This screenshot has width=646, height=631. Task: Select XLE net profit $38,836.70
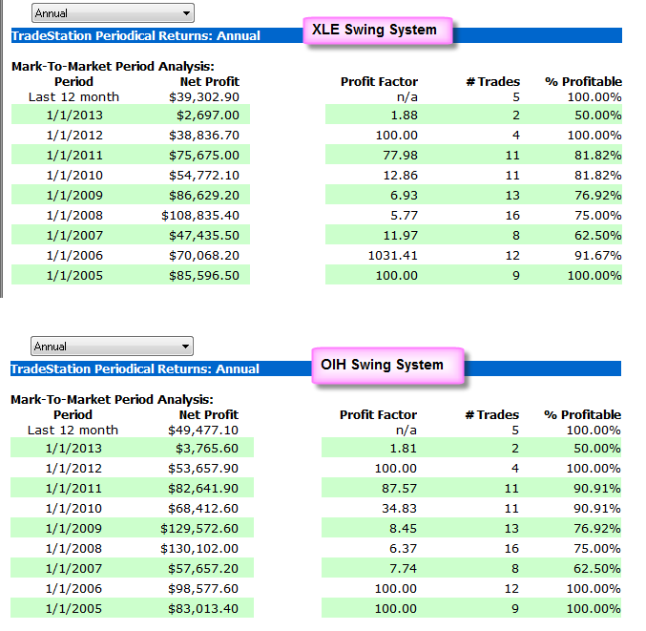pos(204,136)
